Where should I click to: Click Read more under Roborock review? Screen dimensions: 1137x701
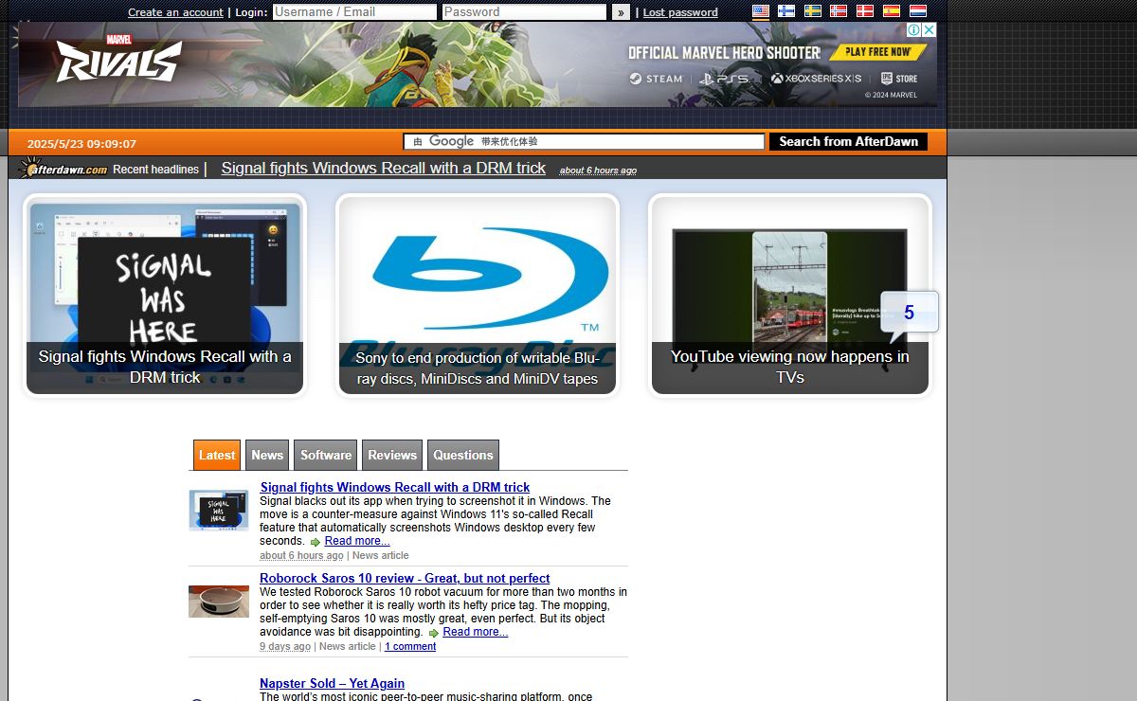pyautogui.click(x=475, y=632)
